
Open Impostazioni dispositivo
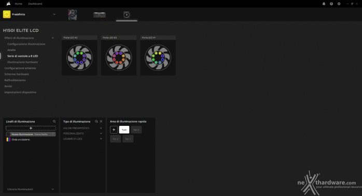[x=20, y=92]
